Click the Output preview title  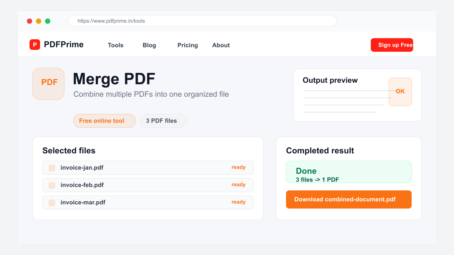click(330, 80)
